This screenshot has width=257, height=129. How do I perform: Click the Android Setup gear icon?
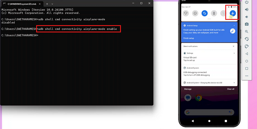coord(185,25)
